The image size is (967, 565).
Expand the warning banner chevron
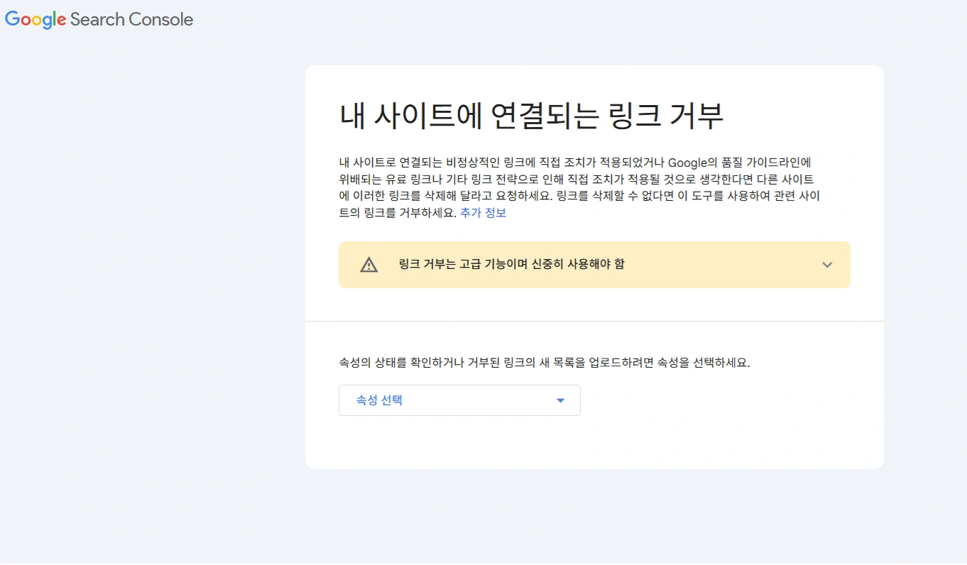pos(826,265)
